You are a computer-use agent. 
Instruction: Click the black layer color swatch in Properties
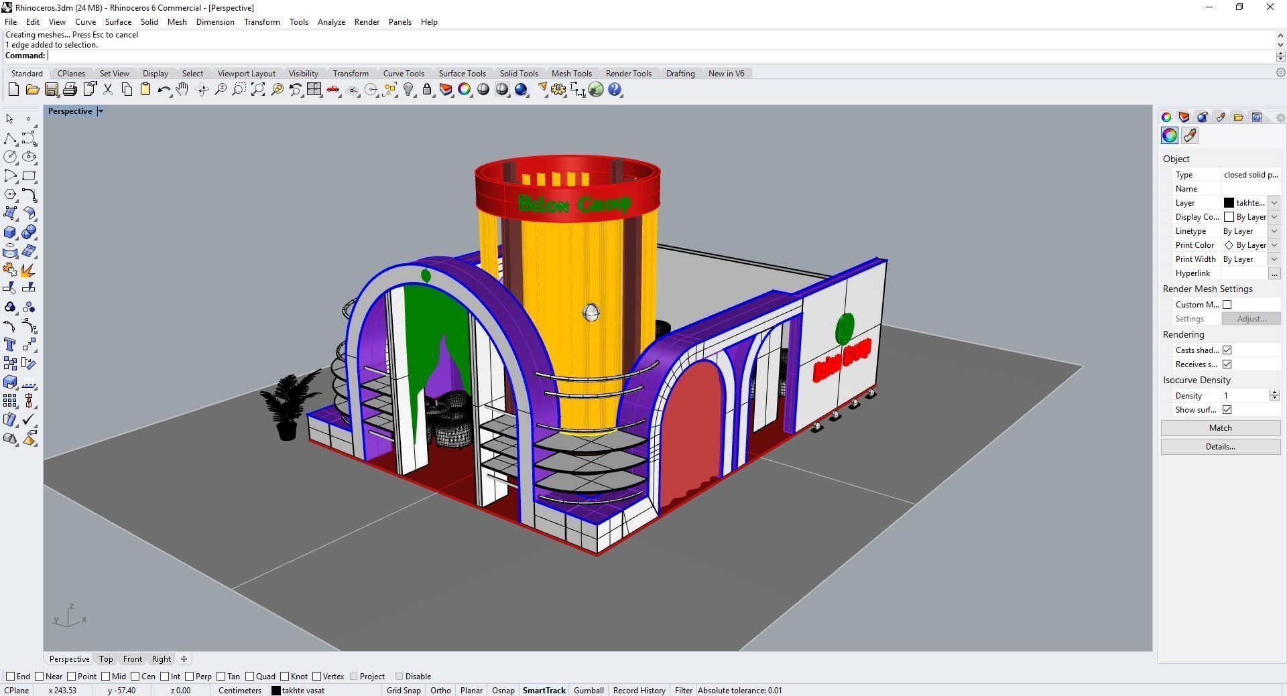(1229, 203)
